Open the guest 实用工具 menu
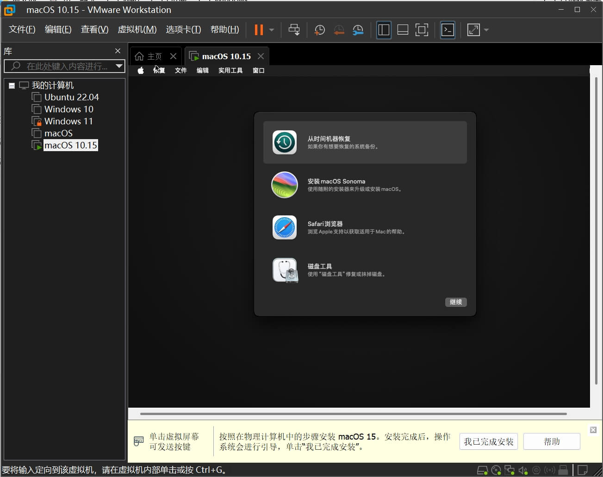 (230, 70)
